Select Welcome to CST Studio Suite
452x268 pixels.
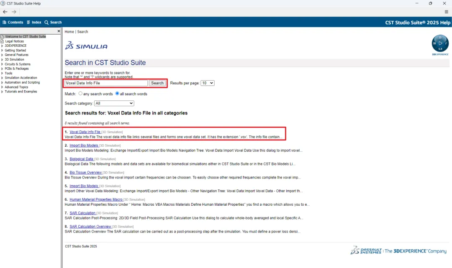click(x=26, y=36)
